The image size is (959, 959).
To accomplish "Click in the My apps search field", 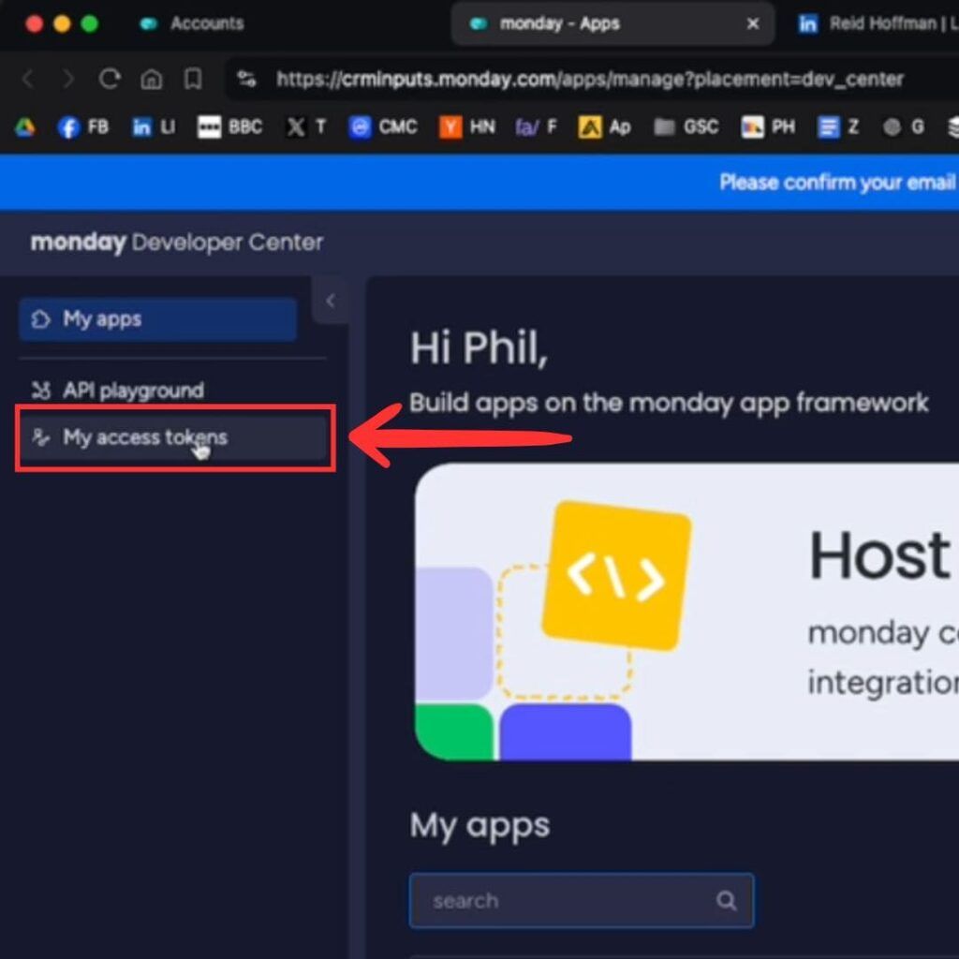I will click(581, 900).
